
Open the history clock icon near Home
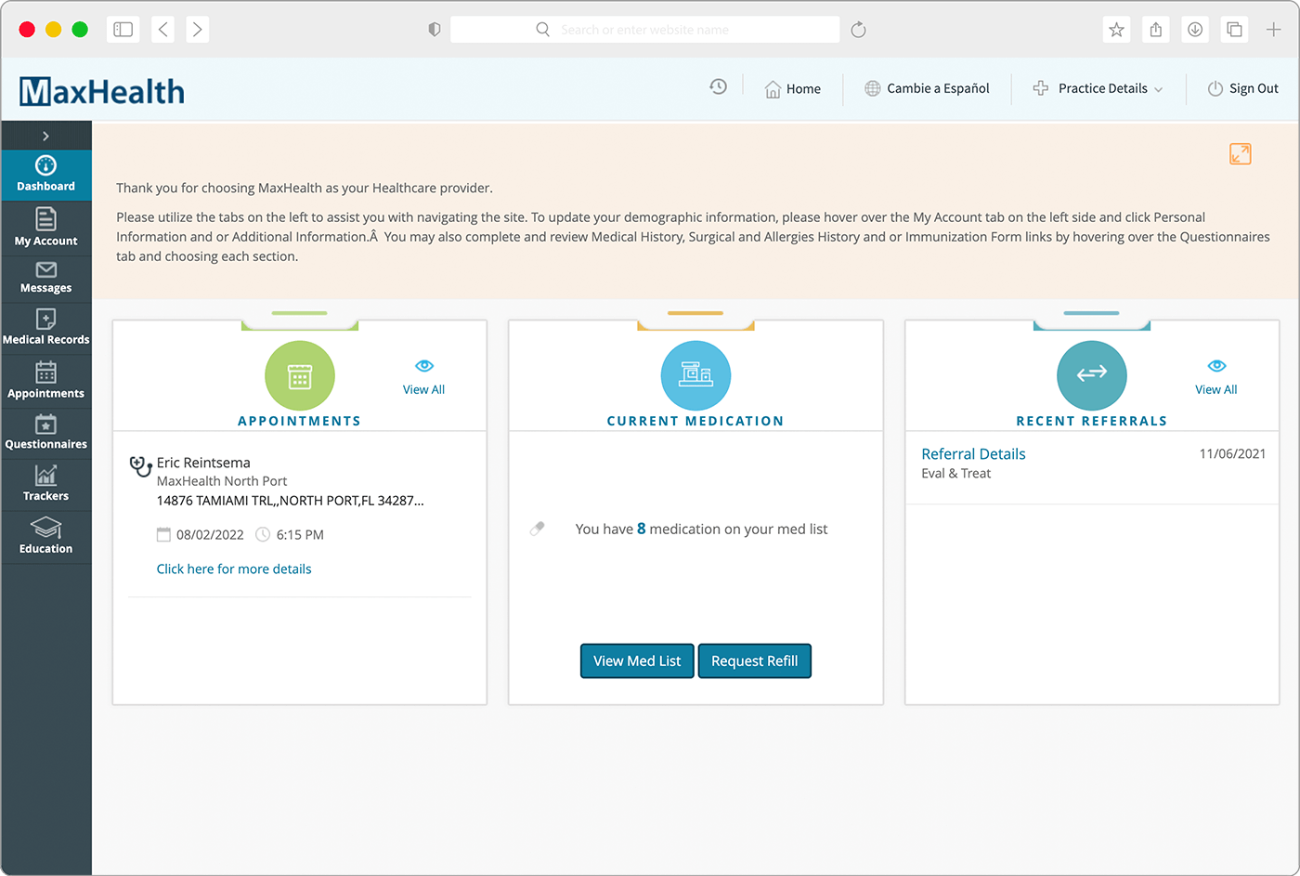(718, 86)
